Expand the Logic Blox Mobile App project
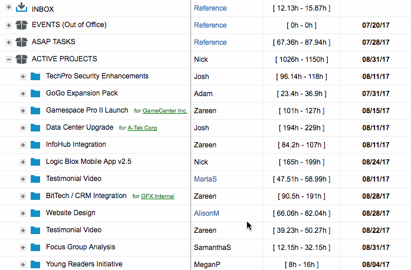Image resolution: width=411 pixels, height=270 pixels. pos(22,162)
